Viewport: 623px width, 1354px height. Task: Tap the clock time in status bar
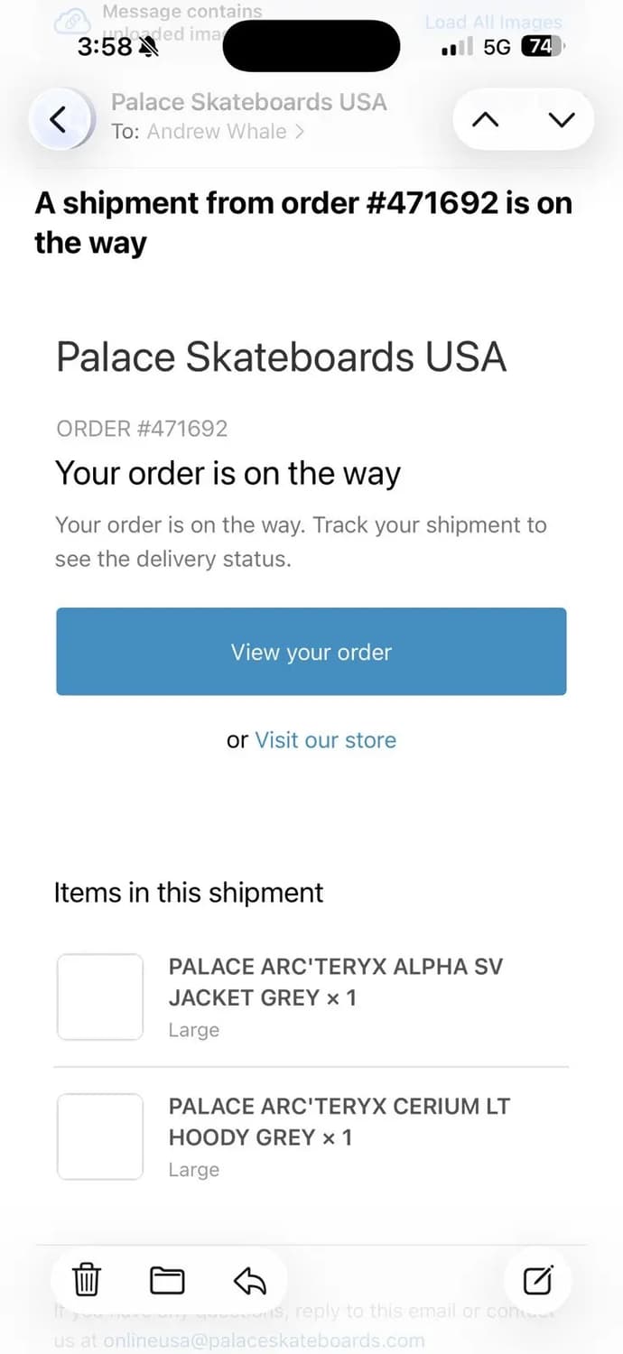[104, 47]
